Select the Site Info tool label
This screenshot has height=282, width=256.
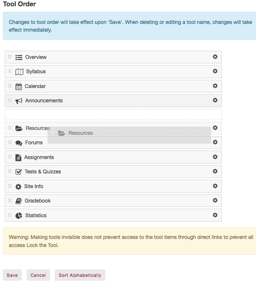coord(33,186)
